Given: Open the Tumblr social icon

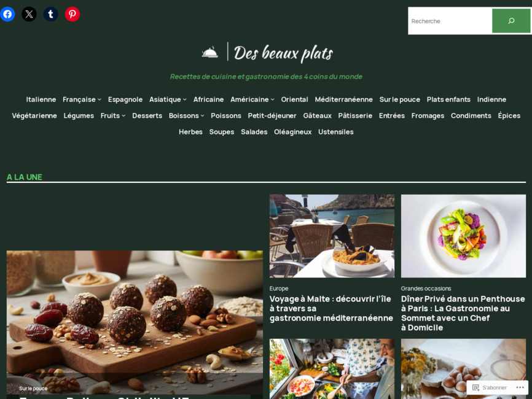Looking at the screenshot, I should click(50, 14).
